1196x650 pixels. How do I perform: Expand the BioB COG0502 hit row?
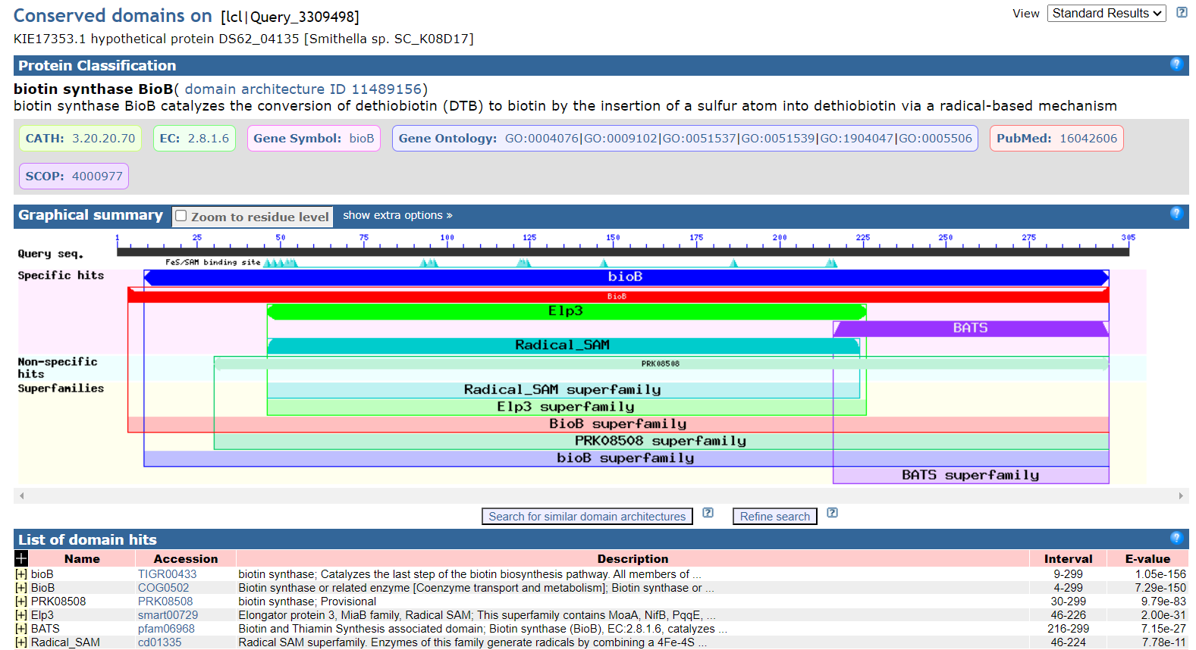(x=21, y=588)
